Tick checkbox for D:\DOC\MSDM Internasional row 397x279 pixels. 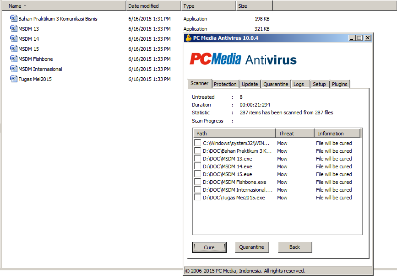tap(197, 189)
